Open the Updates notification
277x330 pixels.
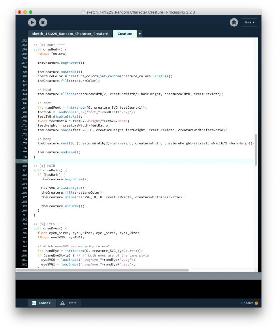click(247, 303)
